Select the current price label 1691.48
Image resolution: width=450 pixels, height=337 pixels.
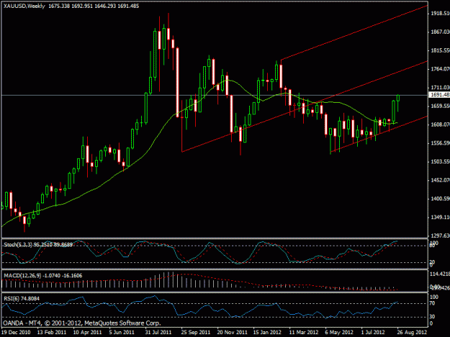(x=439, y=95)
